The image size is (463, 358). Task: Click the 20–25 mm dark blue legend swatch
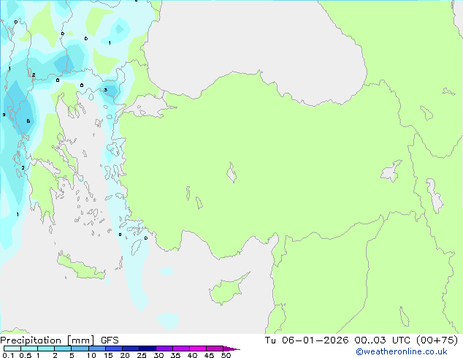(x=131, y=349)
